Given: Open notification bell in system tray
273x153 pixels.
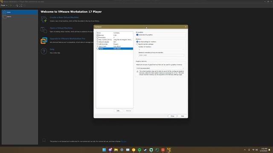Looking at the screenshot, I should tap(269, 150).
